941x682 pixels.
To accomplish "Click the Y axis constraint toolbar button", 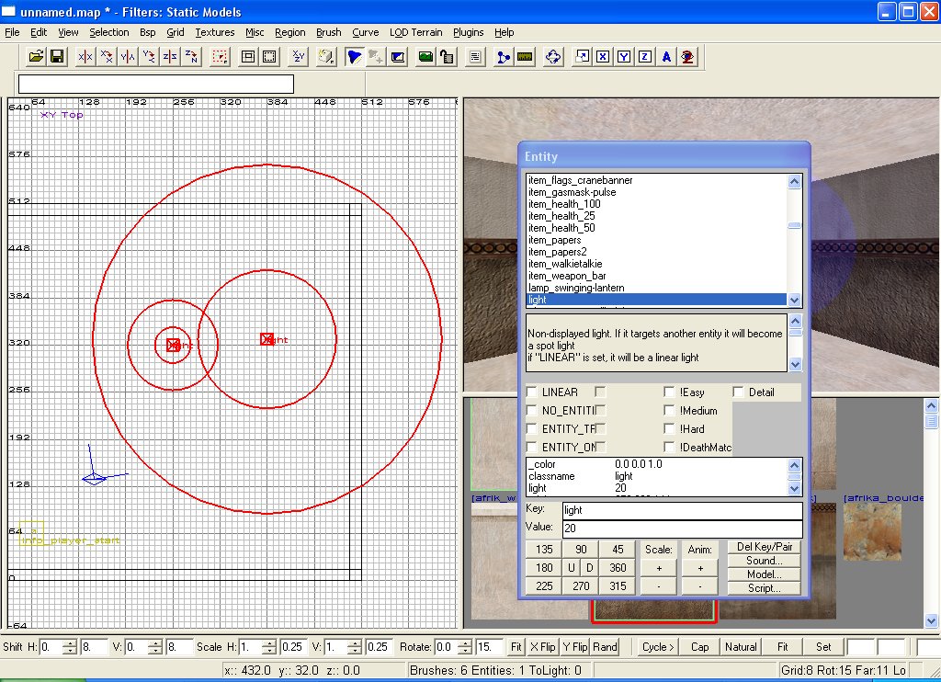I will [624, 57].
